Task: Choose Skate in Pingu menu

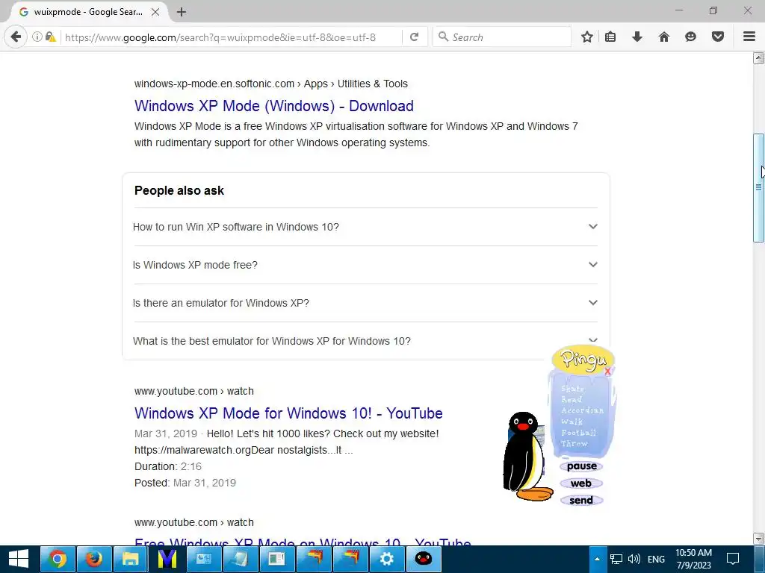Action: point(572,388)
